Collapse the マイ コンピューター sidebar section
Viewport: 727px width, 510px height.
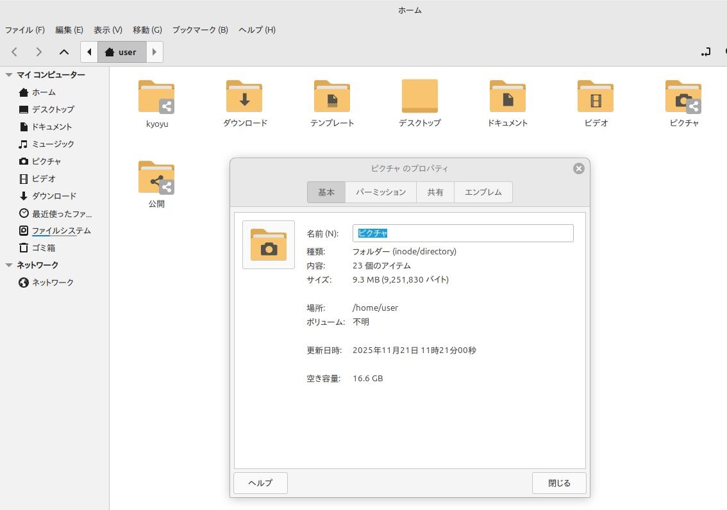click(9, 75)
